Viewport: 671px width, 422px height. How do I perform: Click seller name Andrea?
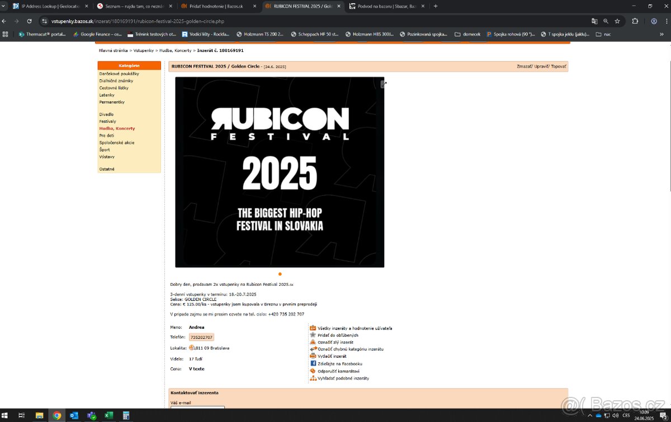(197, 327)
